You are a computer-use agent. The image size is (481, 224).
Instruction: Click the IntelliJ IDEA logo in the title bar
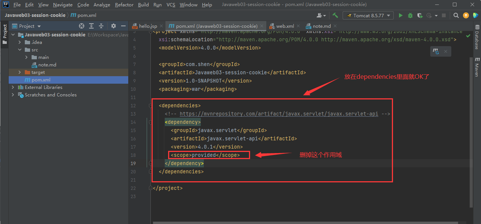[x=5, y=5]
